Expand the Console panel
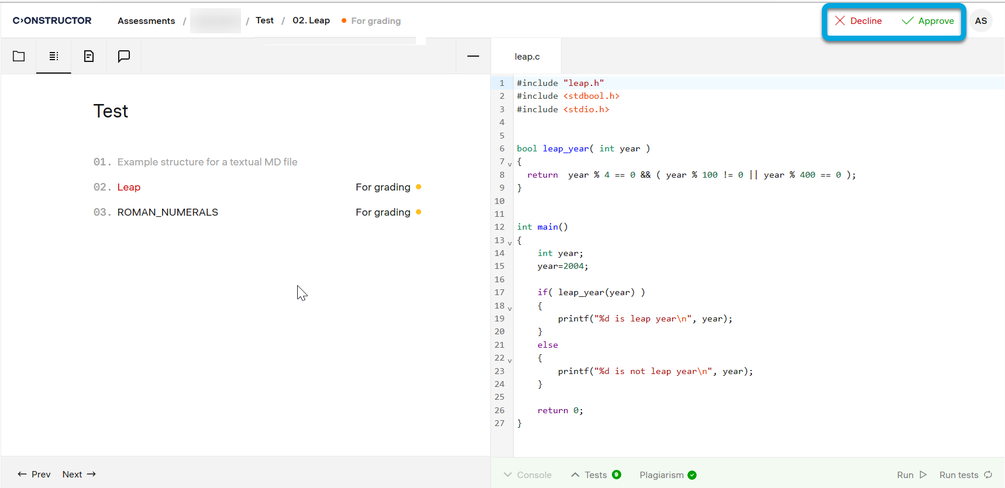Image resolution: width=1005 pixels, height=488 pixels. pyautogui.click(x=528, y=475)
